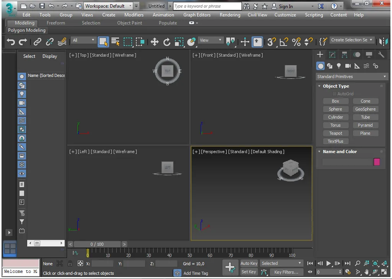Click the GeoSphere primitive button
The height and width of the screenshot is (279, 392).
[x=366, y=109]
